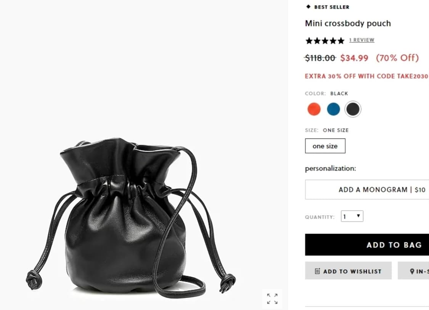The image size is (429, 310).
Task: Select the orange-red color swatch
Action: (314, 109)
